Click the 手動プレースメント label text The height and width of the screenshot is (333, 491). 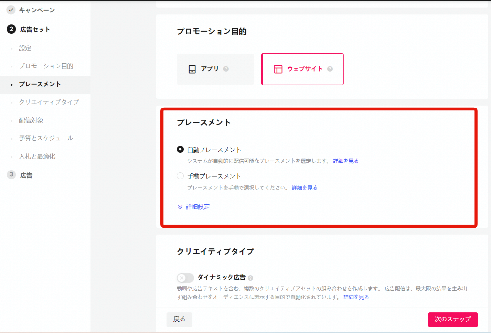214,176
